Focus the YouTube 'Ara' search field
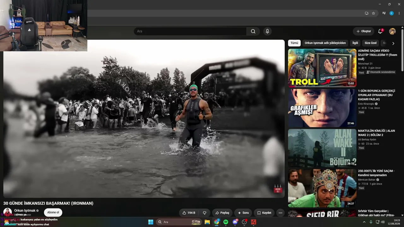 click(190, 31)
